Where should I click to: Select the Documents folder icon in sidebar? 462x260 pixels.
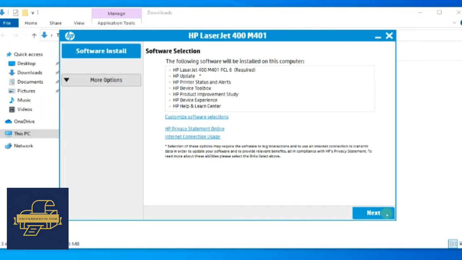[x=12, y=82]
